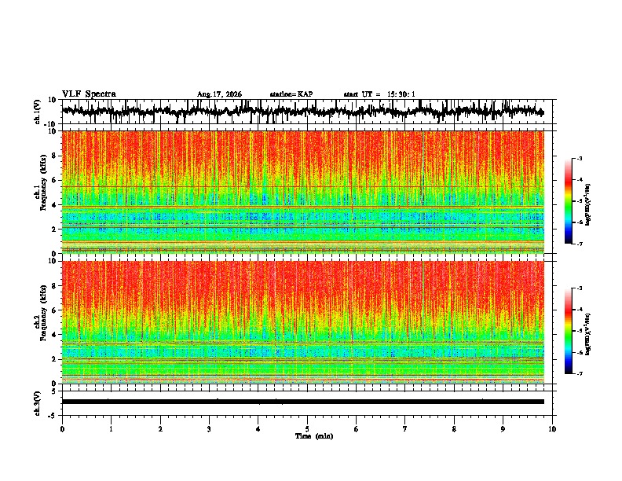Click the 8 kHz tick label on ch.1 spectrogram
The height and width of the screenshot is (481, 622).
click(56, 156)
